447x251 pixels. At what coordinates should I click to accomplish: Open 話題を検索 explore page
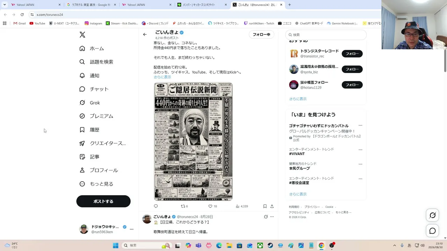click(x=96, y=62)
